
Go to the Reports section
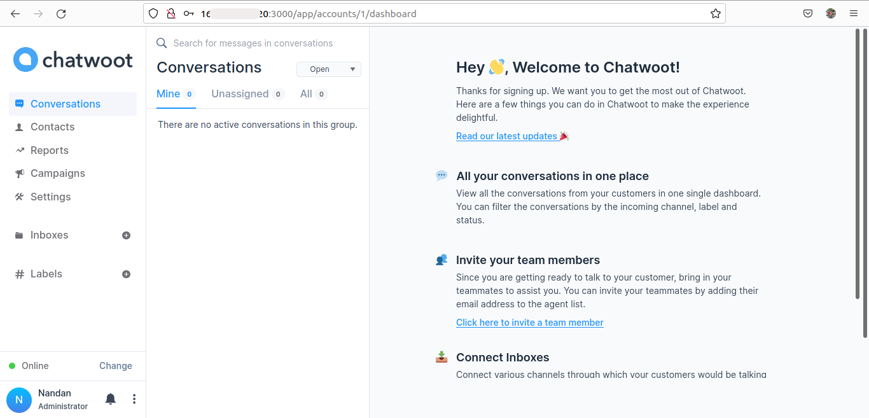pyautogui.click(x=50, y=150)
